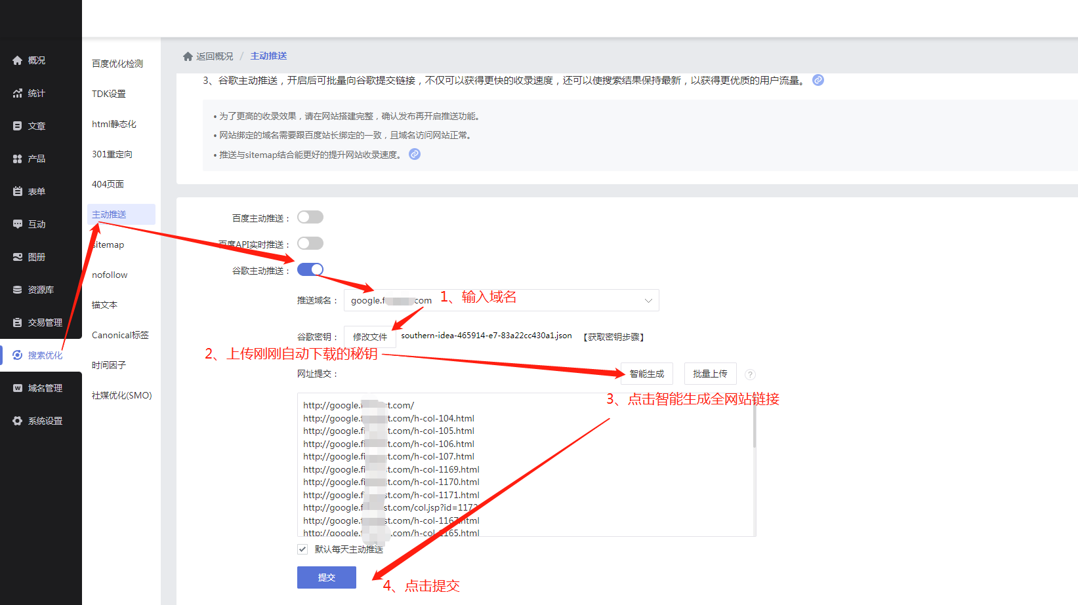Click the 文章 document icon in sidebar
Image resolution: width=1078 pixels, height=605 pixels.
point(18,126)
